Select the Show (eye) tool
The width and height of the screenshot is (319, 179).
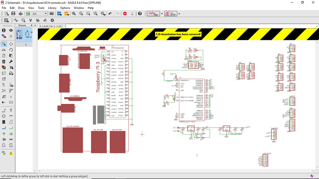pos(11,30)
